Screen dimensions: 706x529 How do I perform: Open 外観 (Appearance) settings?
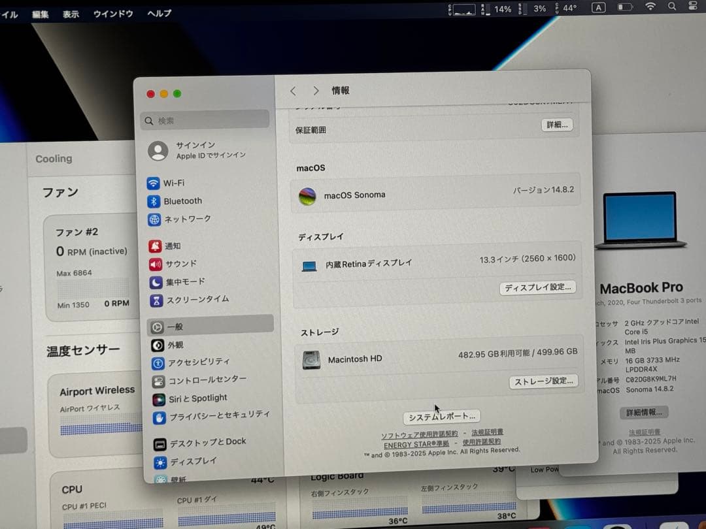pos(176,345)
